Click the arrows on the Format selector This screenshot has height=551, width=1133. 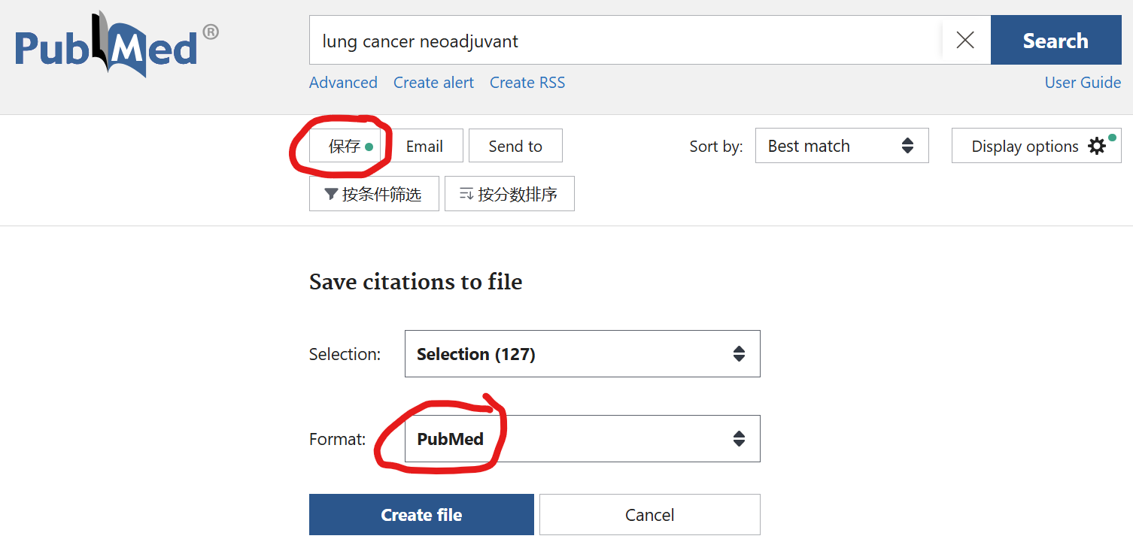738,438
